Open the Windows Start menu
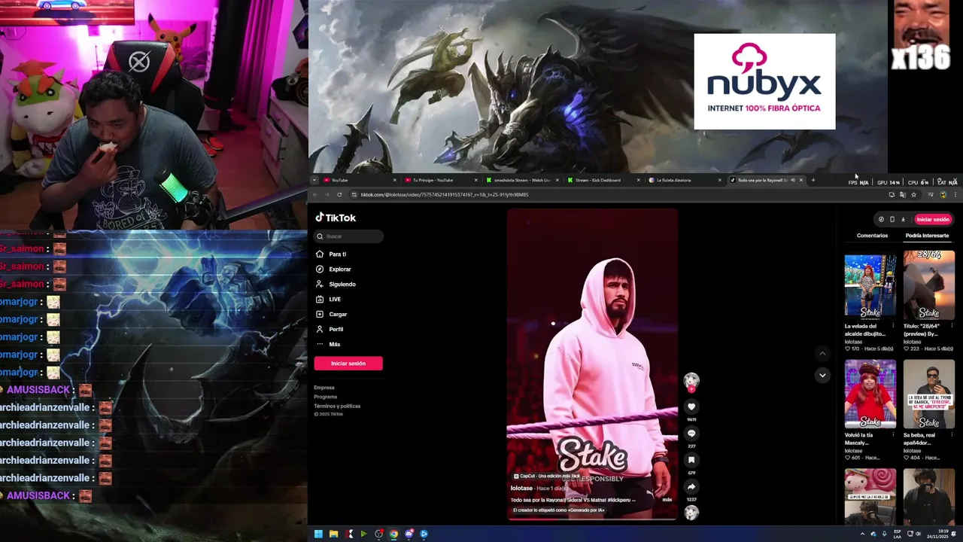 coord(318,534)
